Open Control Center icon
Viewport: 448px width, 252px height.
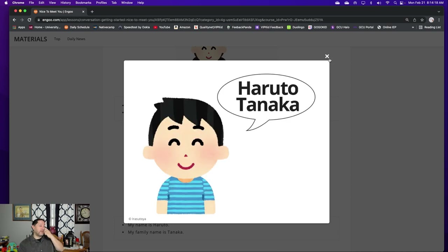[402, 3]
